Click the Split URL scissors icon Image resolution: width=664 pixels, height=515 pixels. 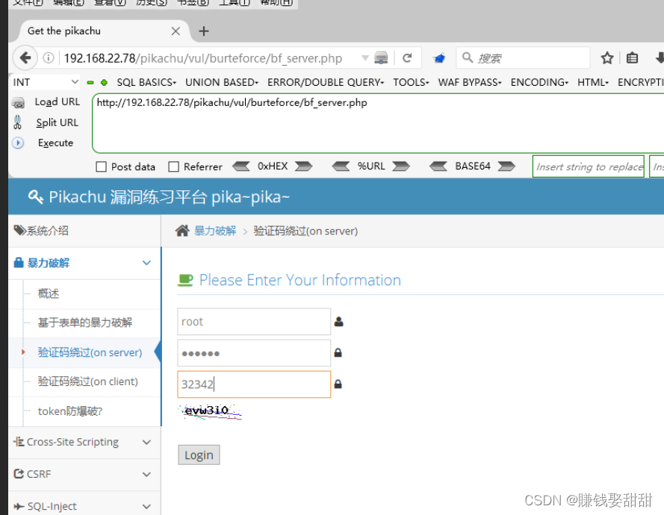18,122
